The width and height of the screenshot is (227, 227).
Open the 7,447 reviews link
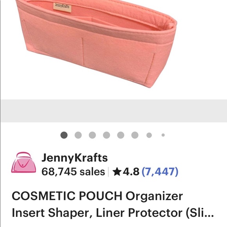(160, 172)
